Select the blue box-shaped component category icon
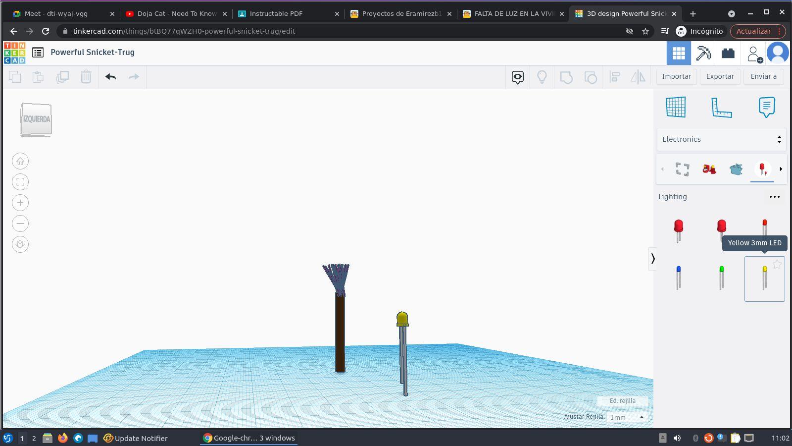The height and width of the screenshot is (446, 792). [736, 169]
